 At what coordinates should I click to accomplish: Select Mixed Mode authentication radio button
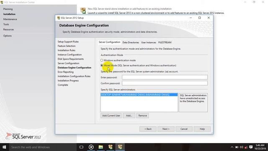102,65
